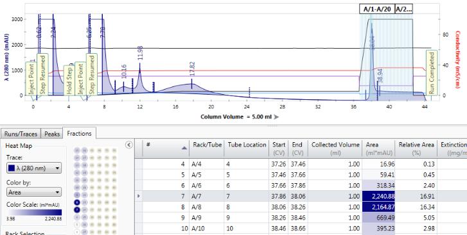Image resolution: width=467 pixels, height=235 pixels.
Task: Open the Color by Area dropdown
Action: tap(34, 192)
